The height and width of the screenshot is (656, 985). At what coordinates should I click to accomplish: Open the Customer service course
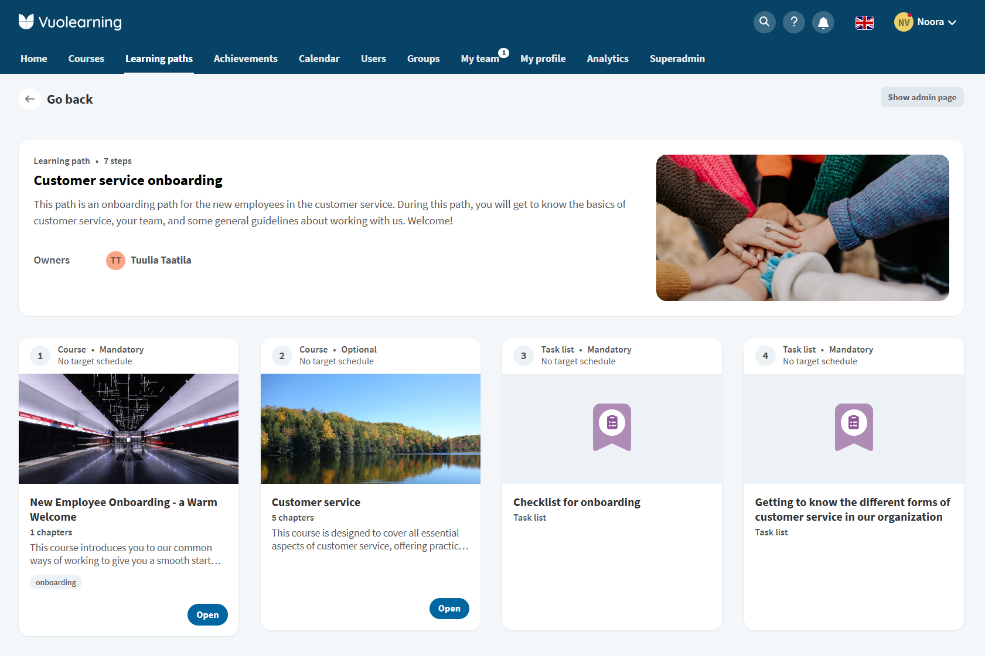pyautogui.click(x=449, y=609)
